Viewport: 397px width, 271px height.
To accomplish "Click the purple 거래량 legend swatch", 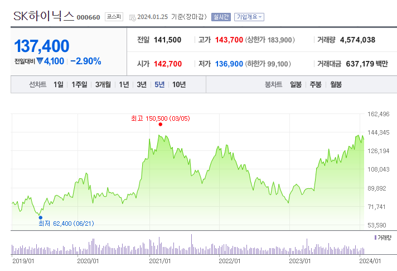I will coord(375,237).
